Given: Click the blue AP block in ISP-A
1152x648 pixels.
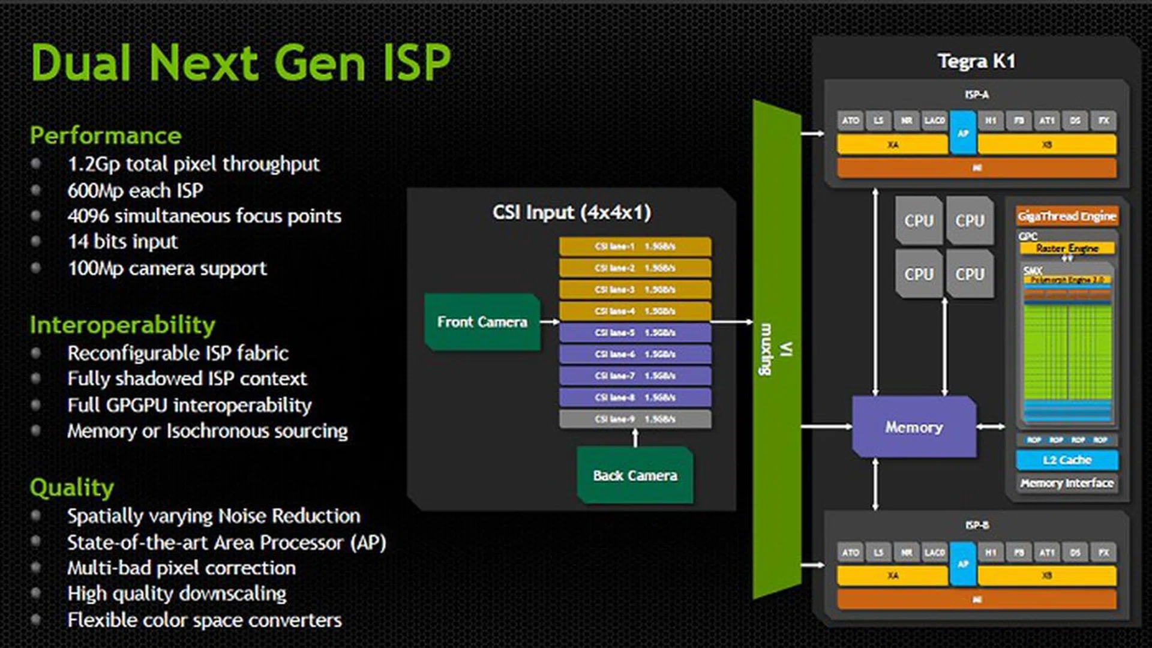Looking at the screenshot, I should (962, 133).
